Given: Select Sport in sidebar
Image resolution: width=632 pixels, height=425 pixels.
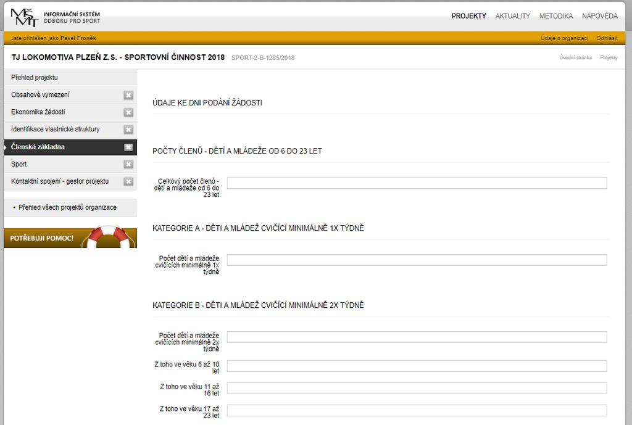Looking at the screenshot, I should 70,164.
